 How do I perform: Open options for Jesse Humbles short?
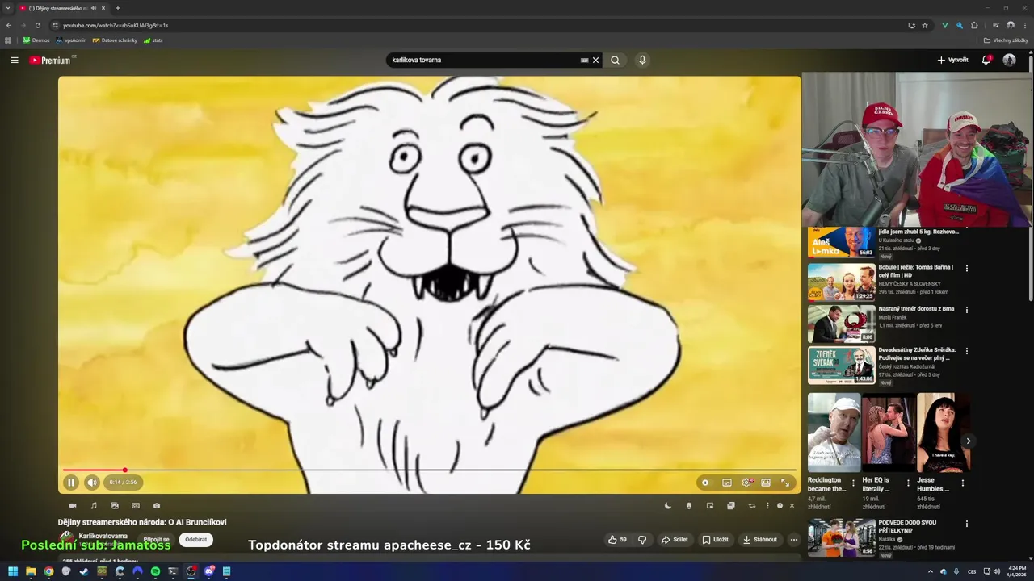tap(963, 483)
